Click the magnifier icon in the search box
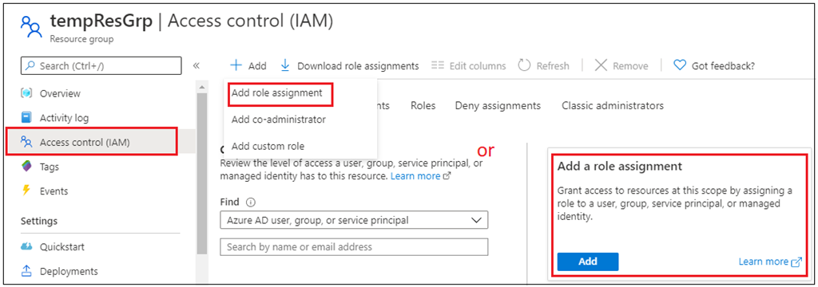 31,65
